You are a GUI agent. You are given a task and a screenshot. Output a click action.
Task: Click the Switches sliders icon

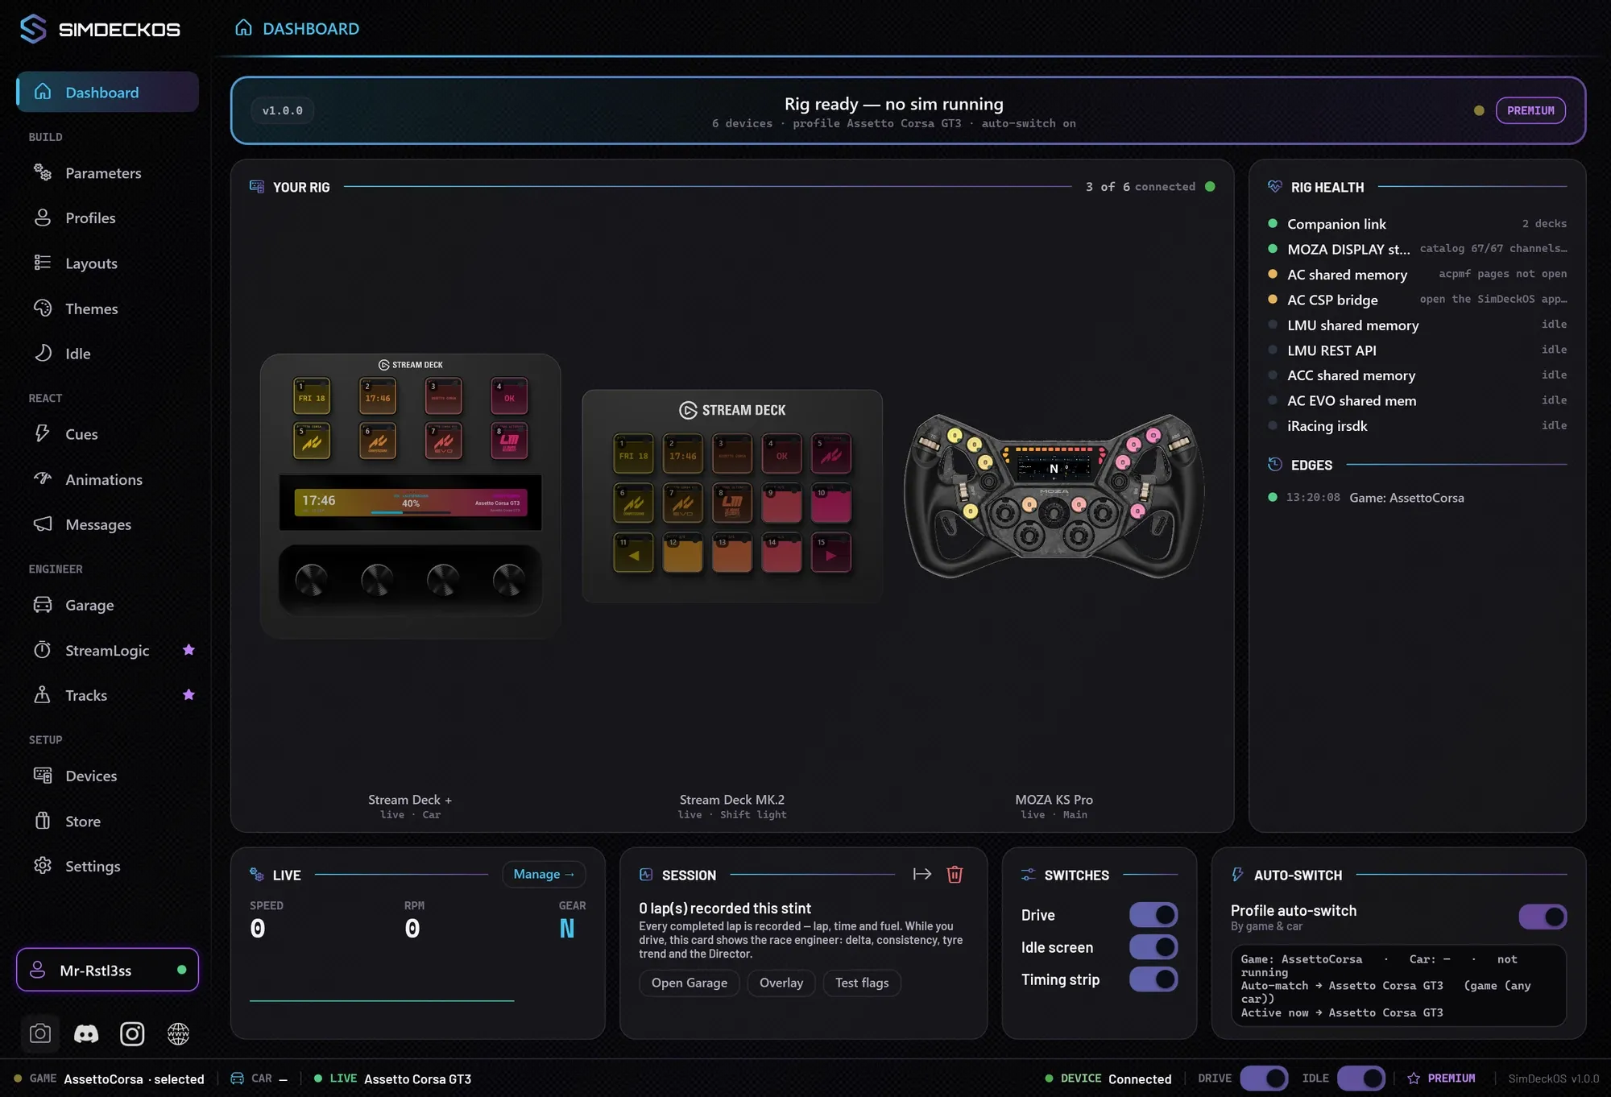(1028, 875)
